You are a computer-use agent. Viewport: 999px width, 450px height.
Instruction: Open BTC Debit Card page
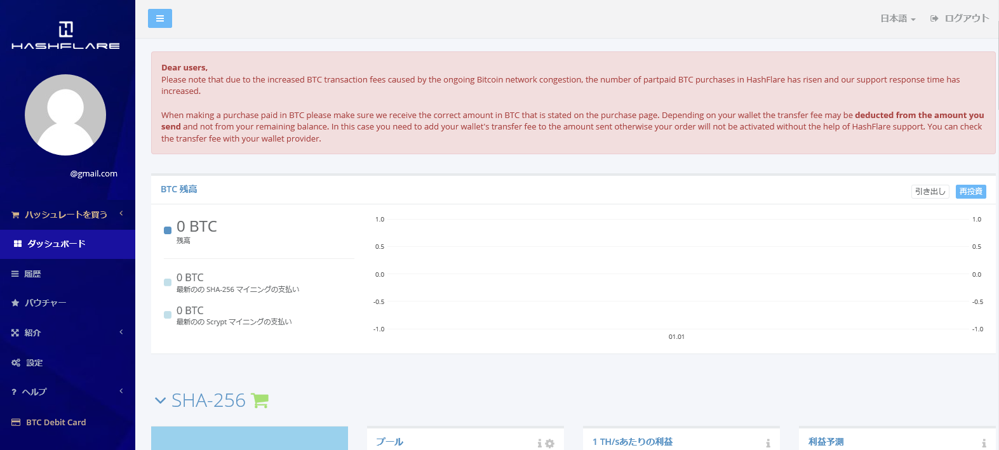pos(56,422)
